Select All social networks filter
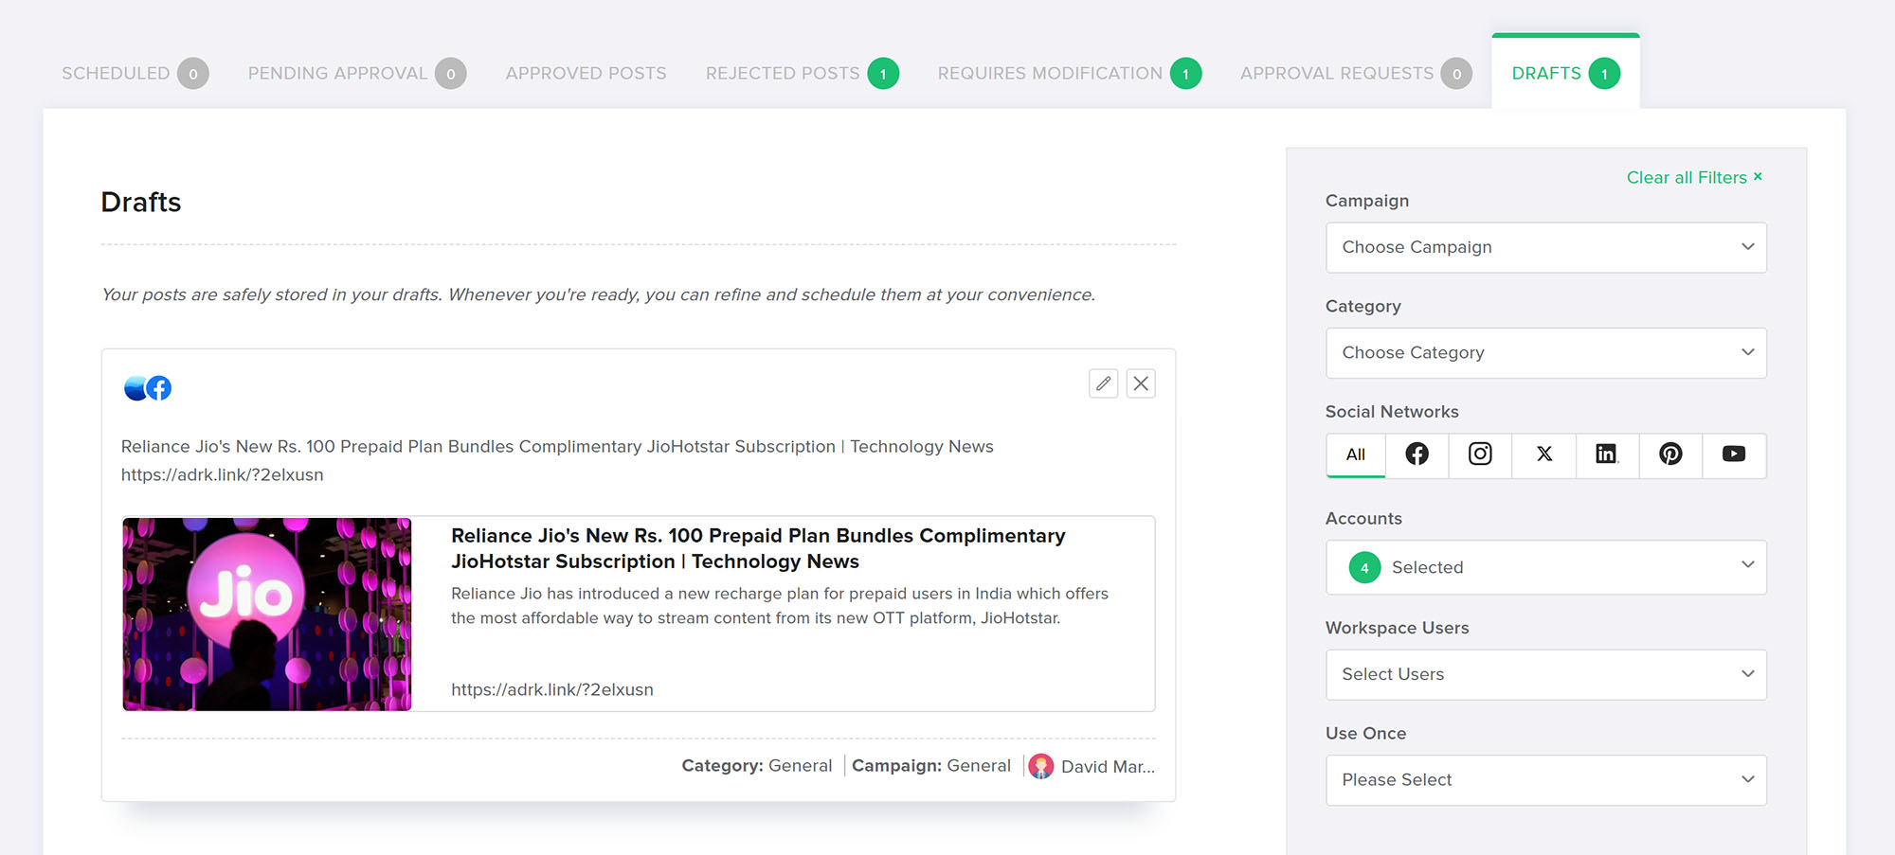Viewport: 1895px width, 855px height. (1356, 454)
